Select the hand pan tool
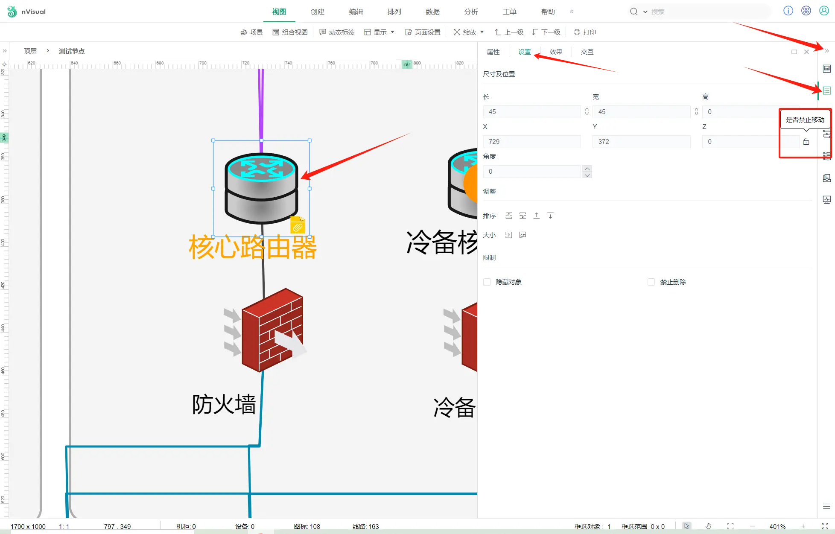The height and width of the screenshot is (534, 835). coord(708,526)
